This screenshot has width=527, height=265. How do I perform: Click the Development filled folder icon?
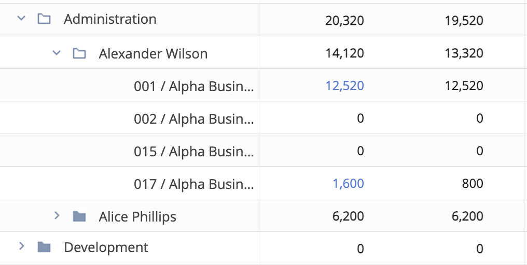(44, 247)
